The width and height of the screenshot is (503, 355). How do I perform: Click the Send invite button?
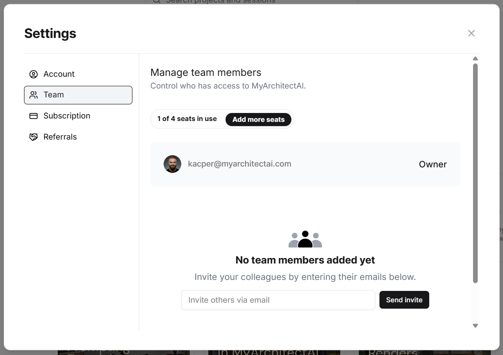(x=404, y=300)
